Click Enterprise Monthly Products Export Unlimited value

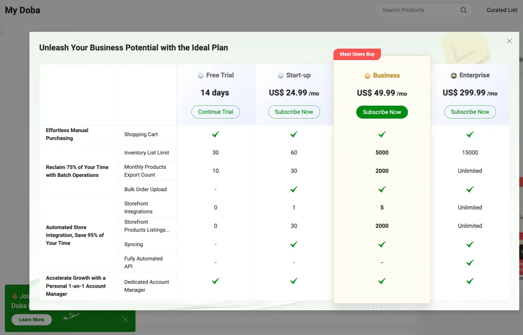(470, 171)
